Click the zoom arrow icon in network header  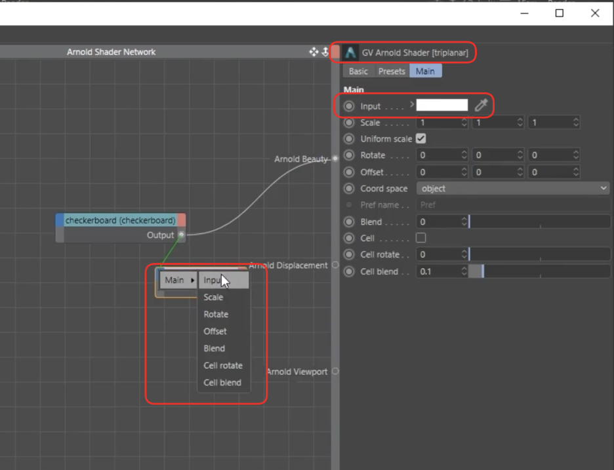325,52
